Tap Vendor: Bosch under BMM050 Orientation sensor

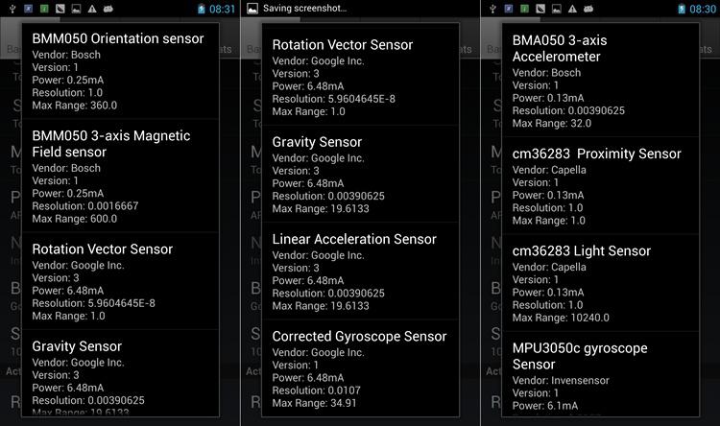[66, 55]
